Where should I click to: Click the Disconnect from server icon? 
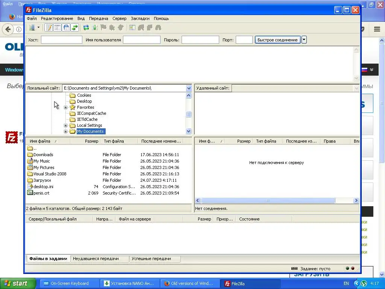[112, 27]
